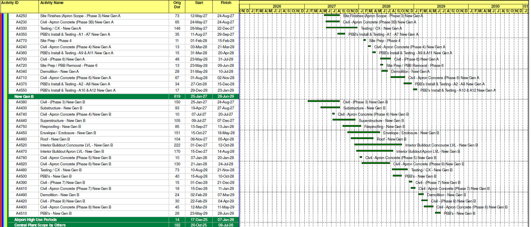This screenshot has width=531, height=227.
Task: Click the 2029 year in timescale header
Action: 441,6
